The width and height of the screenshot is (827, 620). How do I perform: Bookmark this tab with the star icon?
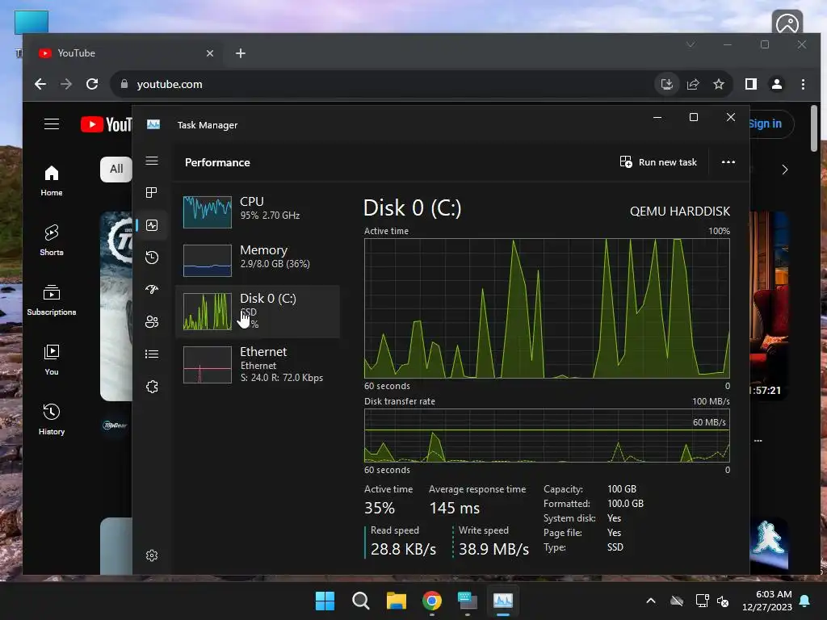719,84
